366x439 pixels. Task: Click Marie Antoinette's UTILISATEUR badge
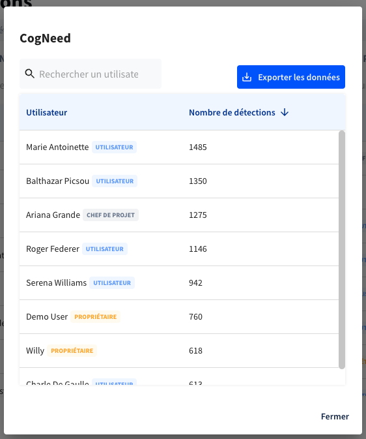(114, 147)
